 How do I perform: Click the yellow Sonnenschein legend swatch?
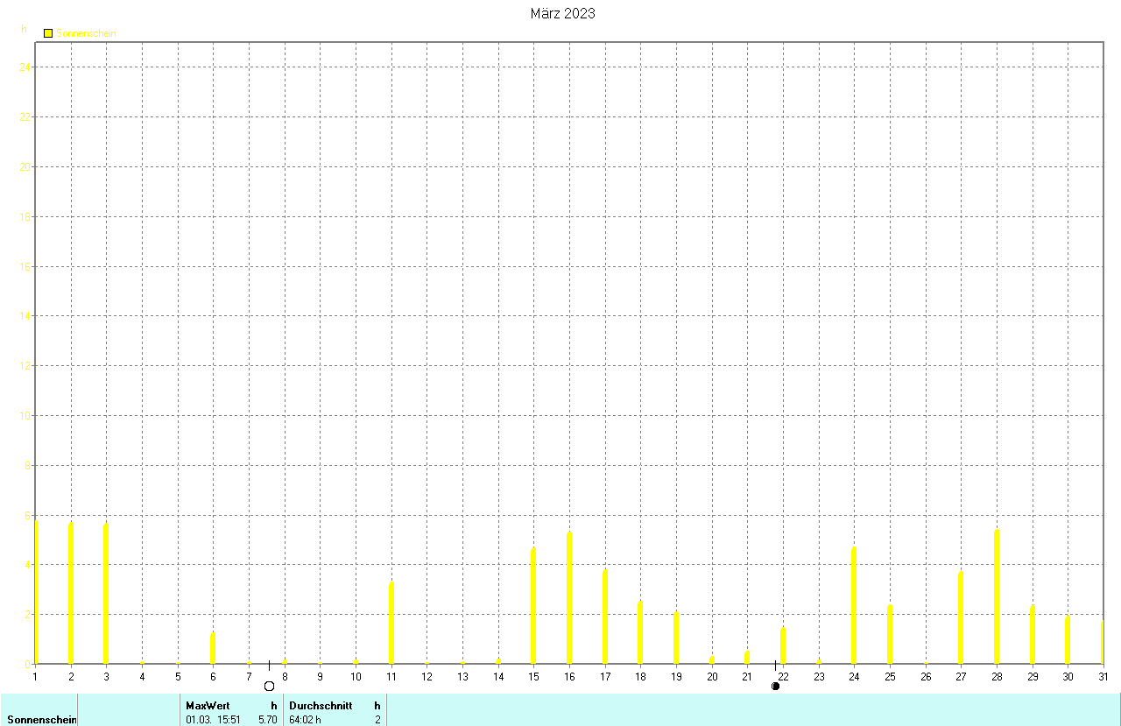48,33
